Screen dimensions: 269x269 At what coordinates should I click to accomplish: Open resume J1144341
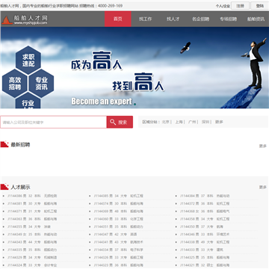tap(119, 242)
